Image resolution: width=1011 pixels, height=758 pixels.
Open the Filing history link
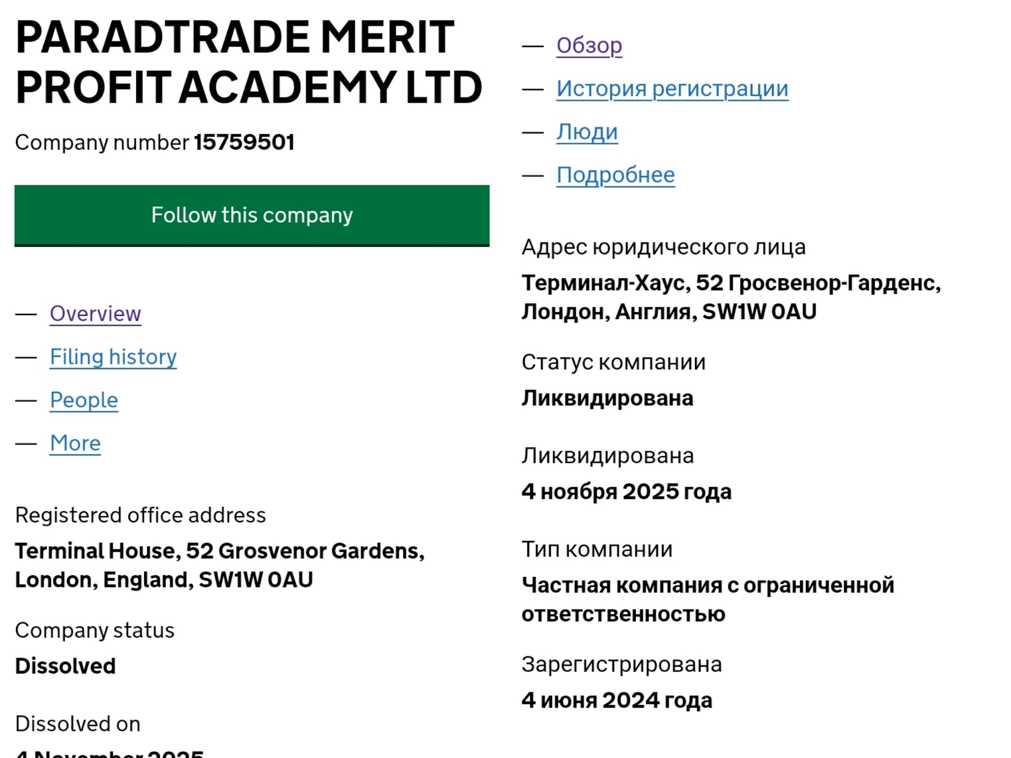[113, 357]
